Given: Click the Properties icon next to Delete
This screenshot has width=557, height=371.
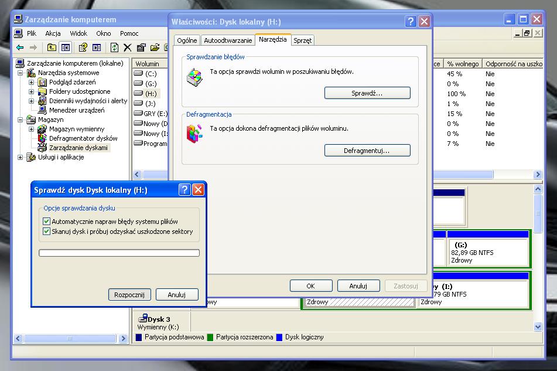Looking at the screenshot, I should 141,47.
